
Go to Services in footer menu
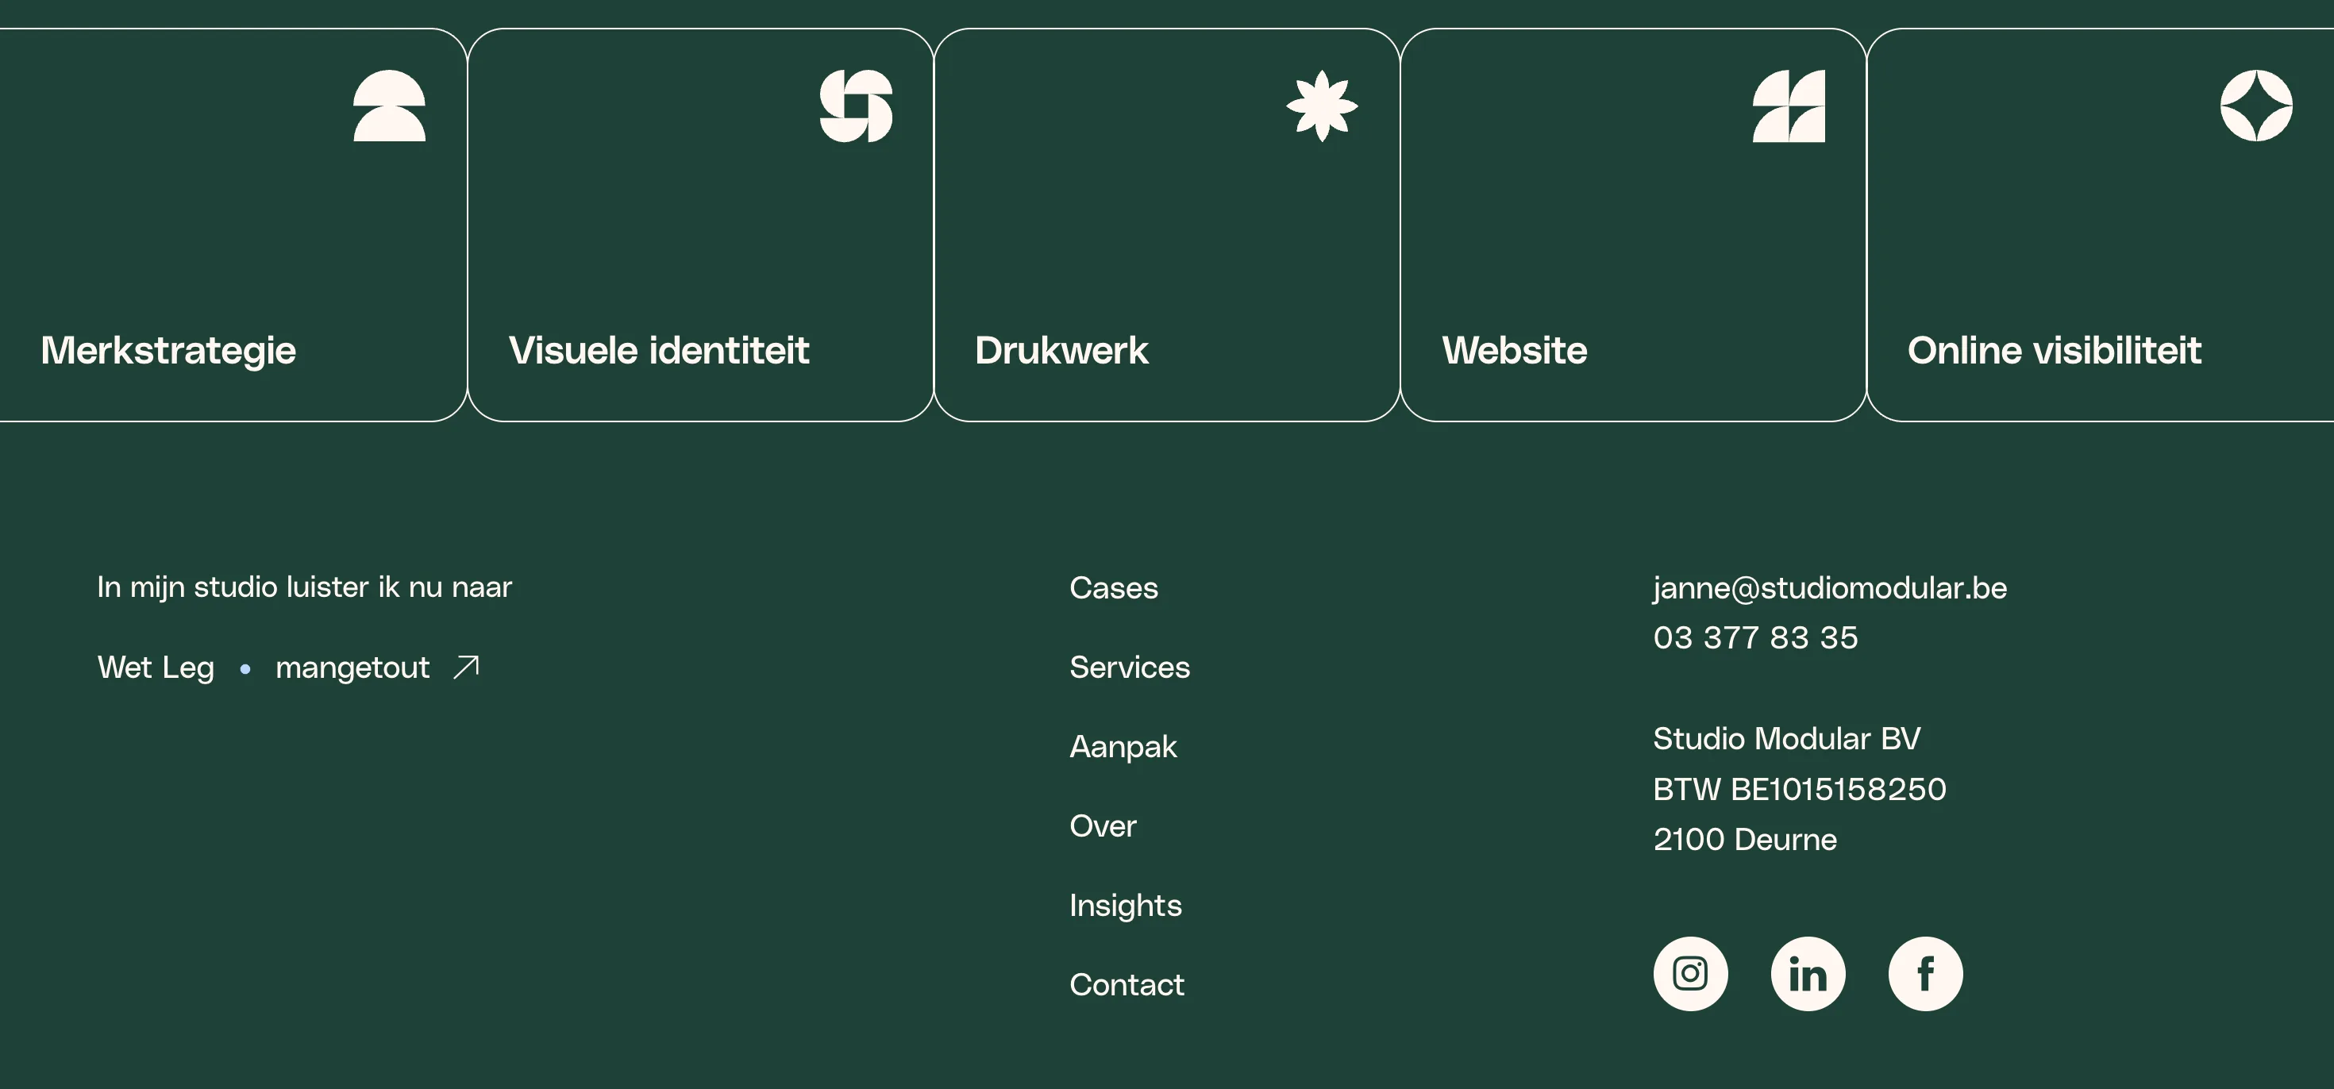click(x=1130, y=668)
